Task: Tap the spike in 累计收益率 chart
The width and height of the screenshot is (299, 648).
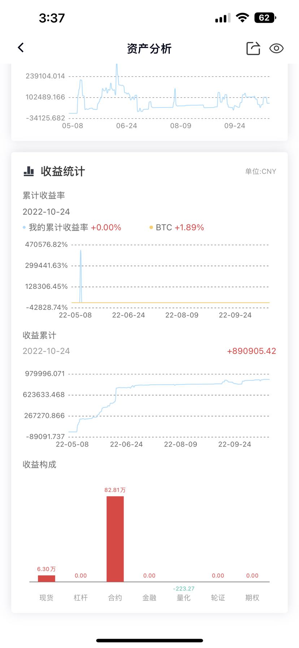Action: [81, 276]
